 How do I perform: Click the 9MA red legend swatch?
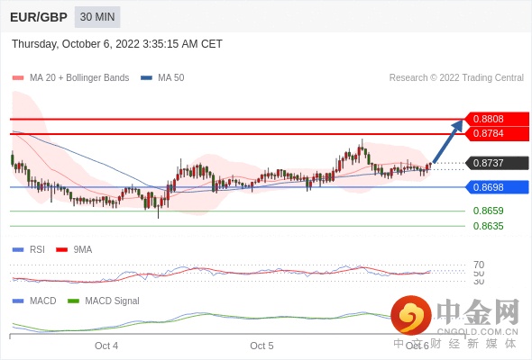click(x=61, y=250)
